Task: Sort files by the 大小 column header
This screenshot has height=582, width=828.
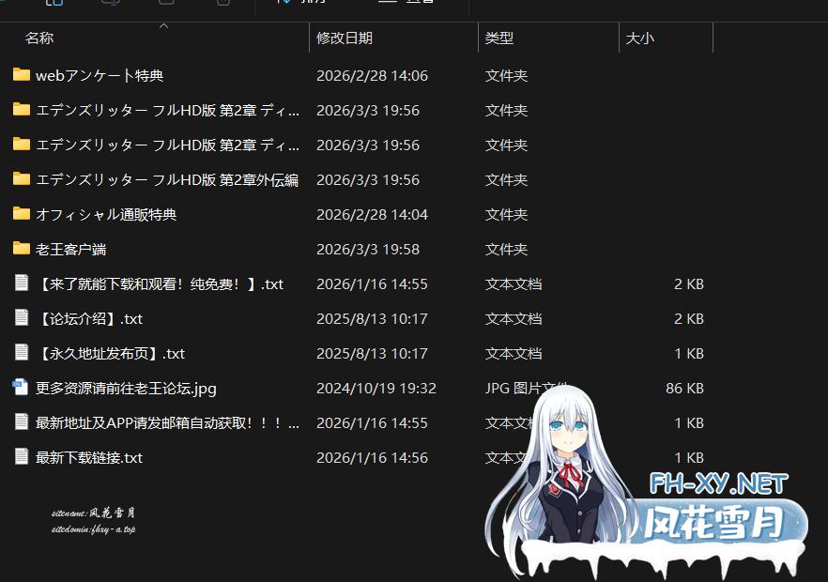Action: click(x=638, y=38)
